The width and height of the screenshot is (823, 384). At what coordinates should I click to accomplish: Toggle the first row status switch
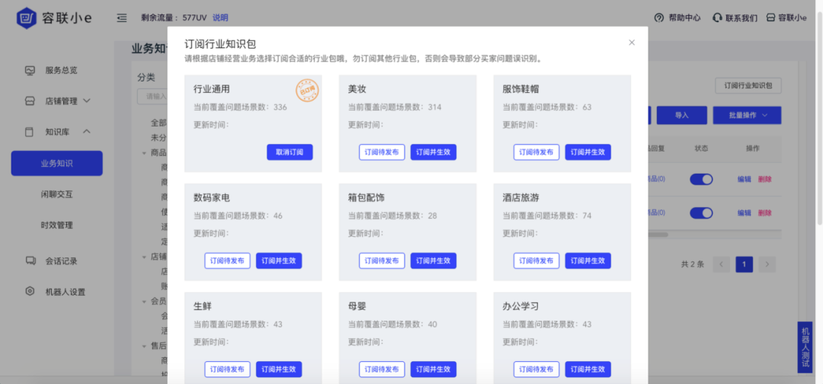tap(701, 179)
